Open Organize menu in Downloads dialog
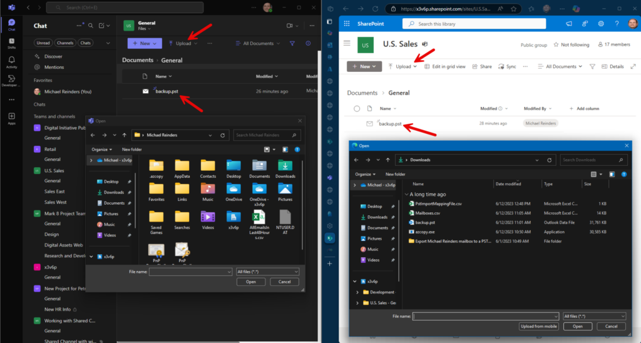The image size is (641, 343). tap(365, 175)
